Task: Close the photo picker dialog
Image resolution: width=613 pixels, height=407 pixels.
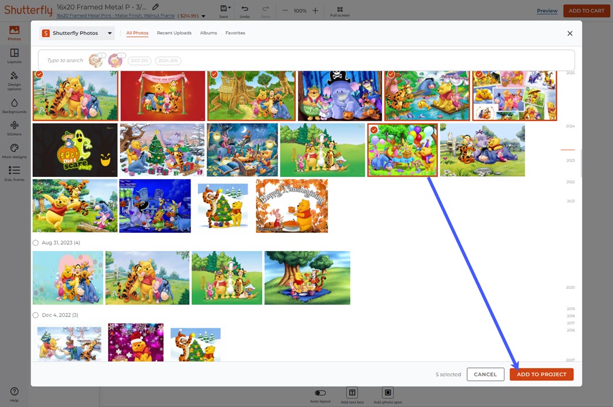Action: 569,33
